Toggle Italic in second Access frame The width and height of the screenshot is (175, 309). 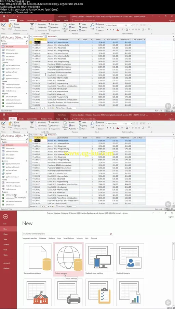tap(110, 128)
